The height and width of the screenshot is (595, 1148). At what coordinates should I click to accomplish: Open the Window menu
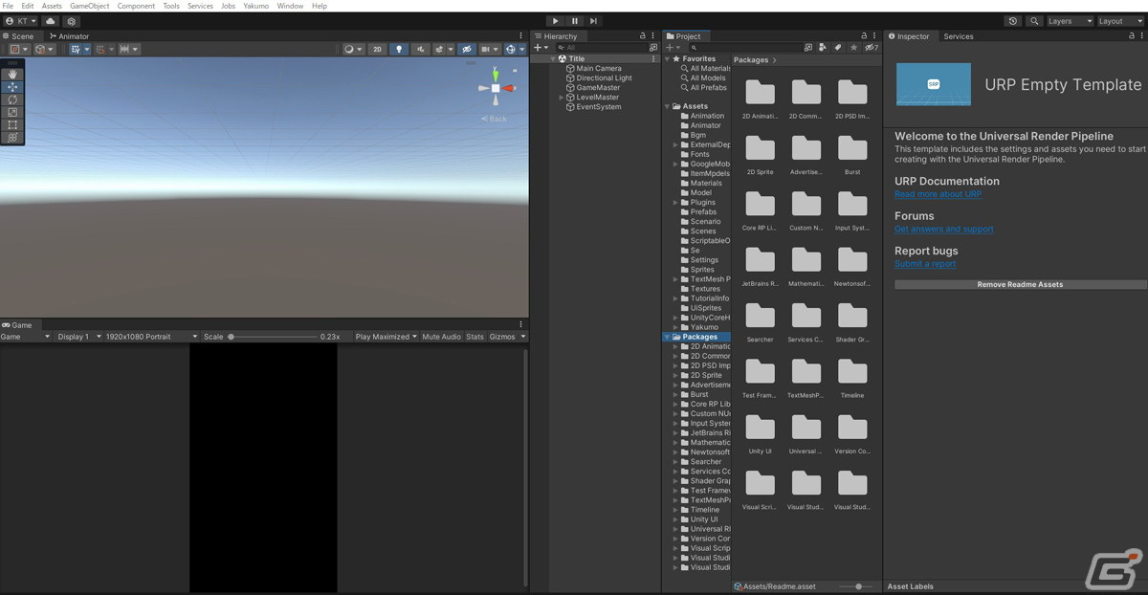click(x=290, y=6)
